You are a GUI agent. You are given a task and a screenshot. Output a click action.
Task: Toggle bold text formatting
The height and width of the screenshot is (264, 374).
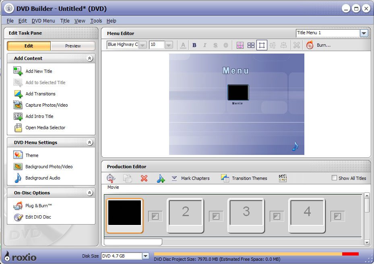pyautogui.click(x=194, y=45)
